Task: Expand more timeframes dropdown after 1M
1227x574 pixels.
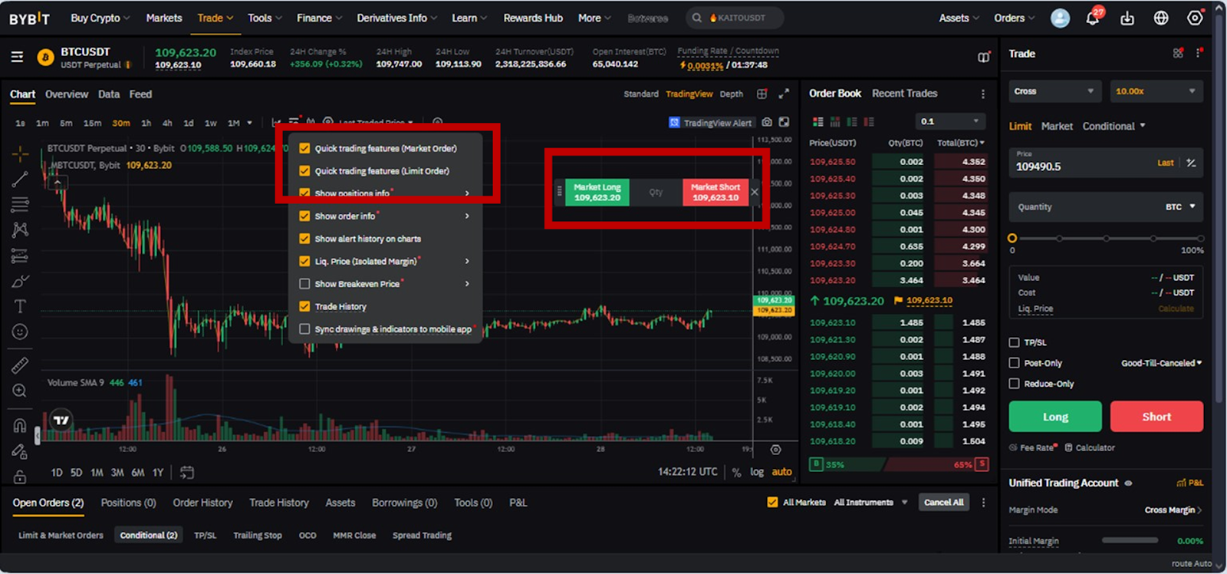Action: 249,123
